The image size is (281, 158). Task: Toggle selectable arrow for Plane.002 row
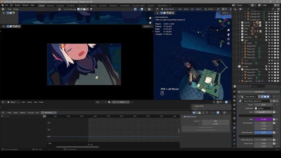(269, 63)
